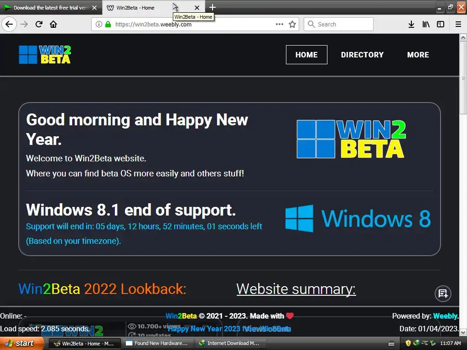Viewport: 467px width, 350px height.
Task: Click the Windows 8 logo image
Action: tap(358, 218)
